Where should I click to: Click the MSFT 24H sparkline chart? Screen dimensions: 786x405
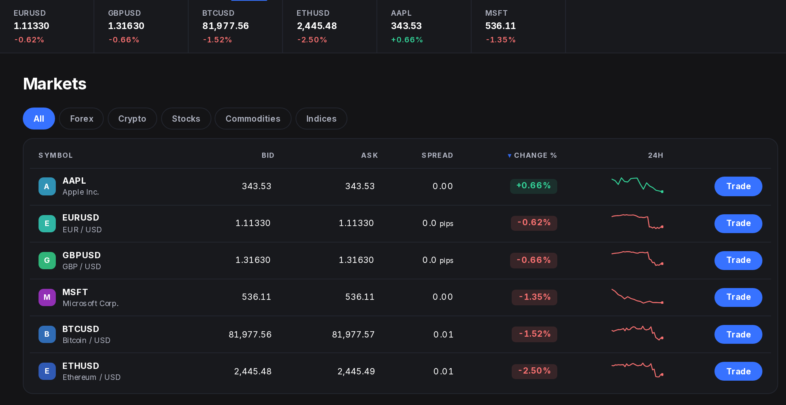coord(637,296)
